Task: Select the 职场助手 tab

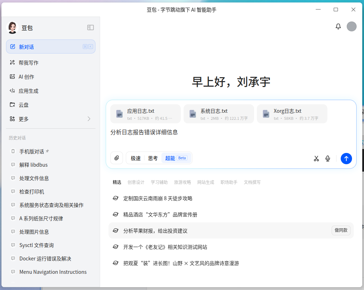Action: [x=229, y=182]
